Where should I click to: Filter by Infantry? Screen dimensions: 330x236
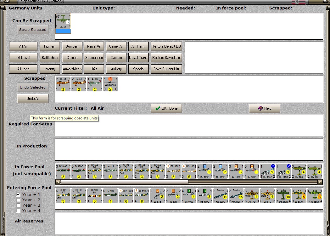coord(50,69)
